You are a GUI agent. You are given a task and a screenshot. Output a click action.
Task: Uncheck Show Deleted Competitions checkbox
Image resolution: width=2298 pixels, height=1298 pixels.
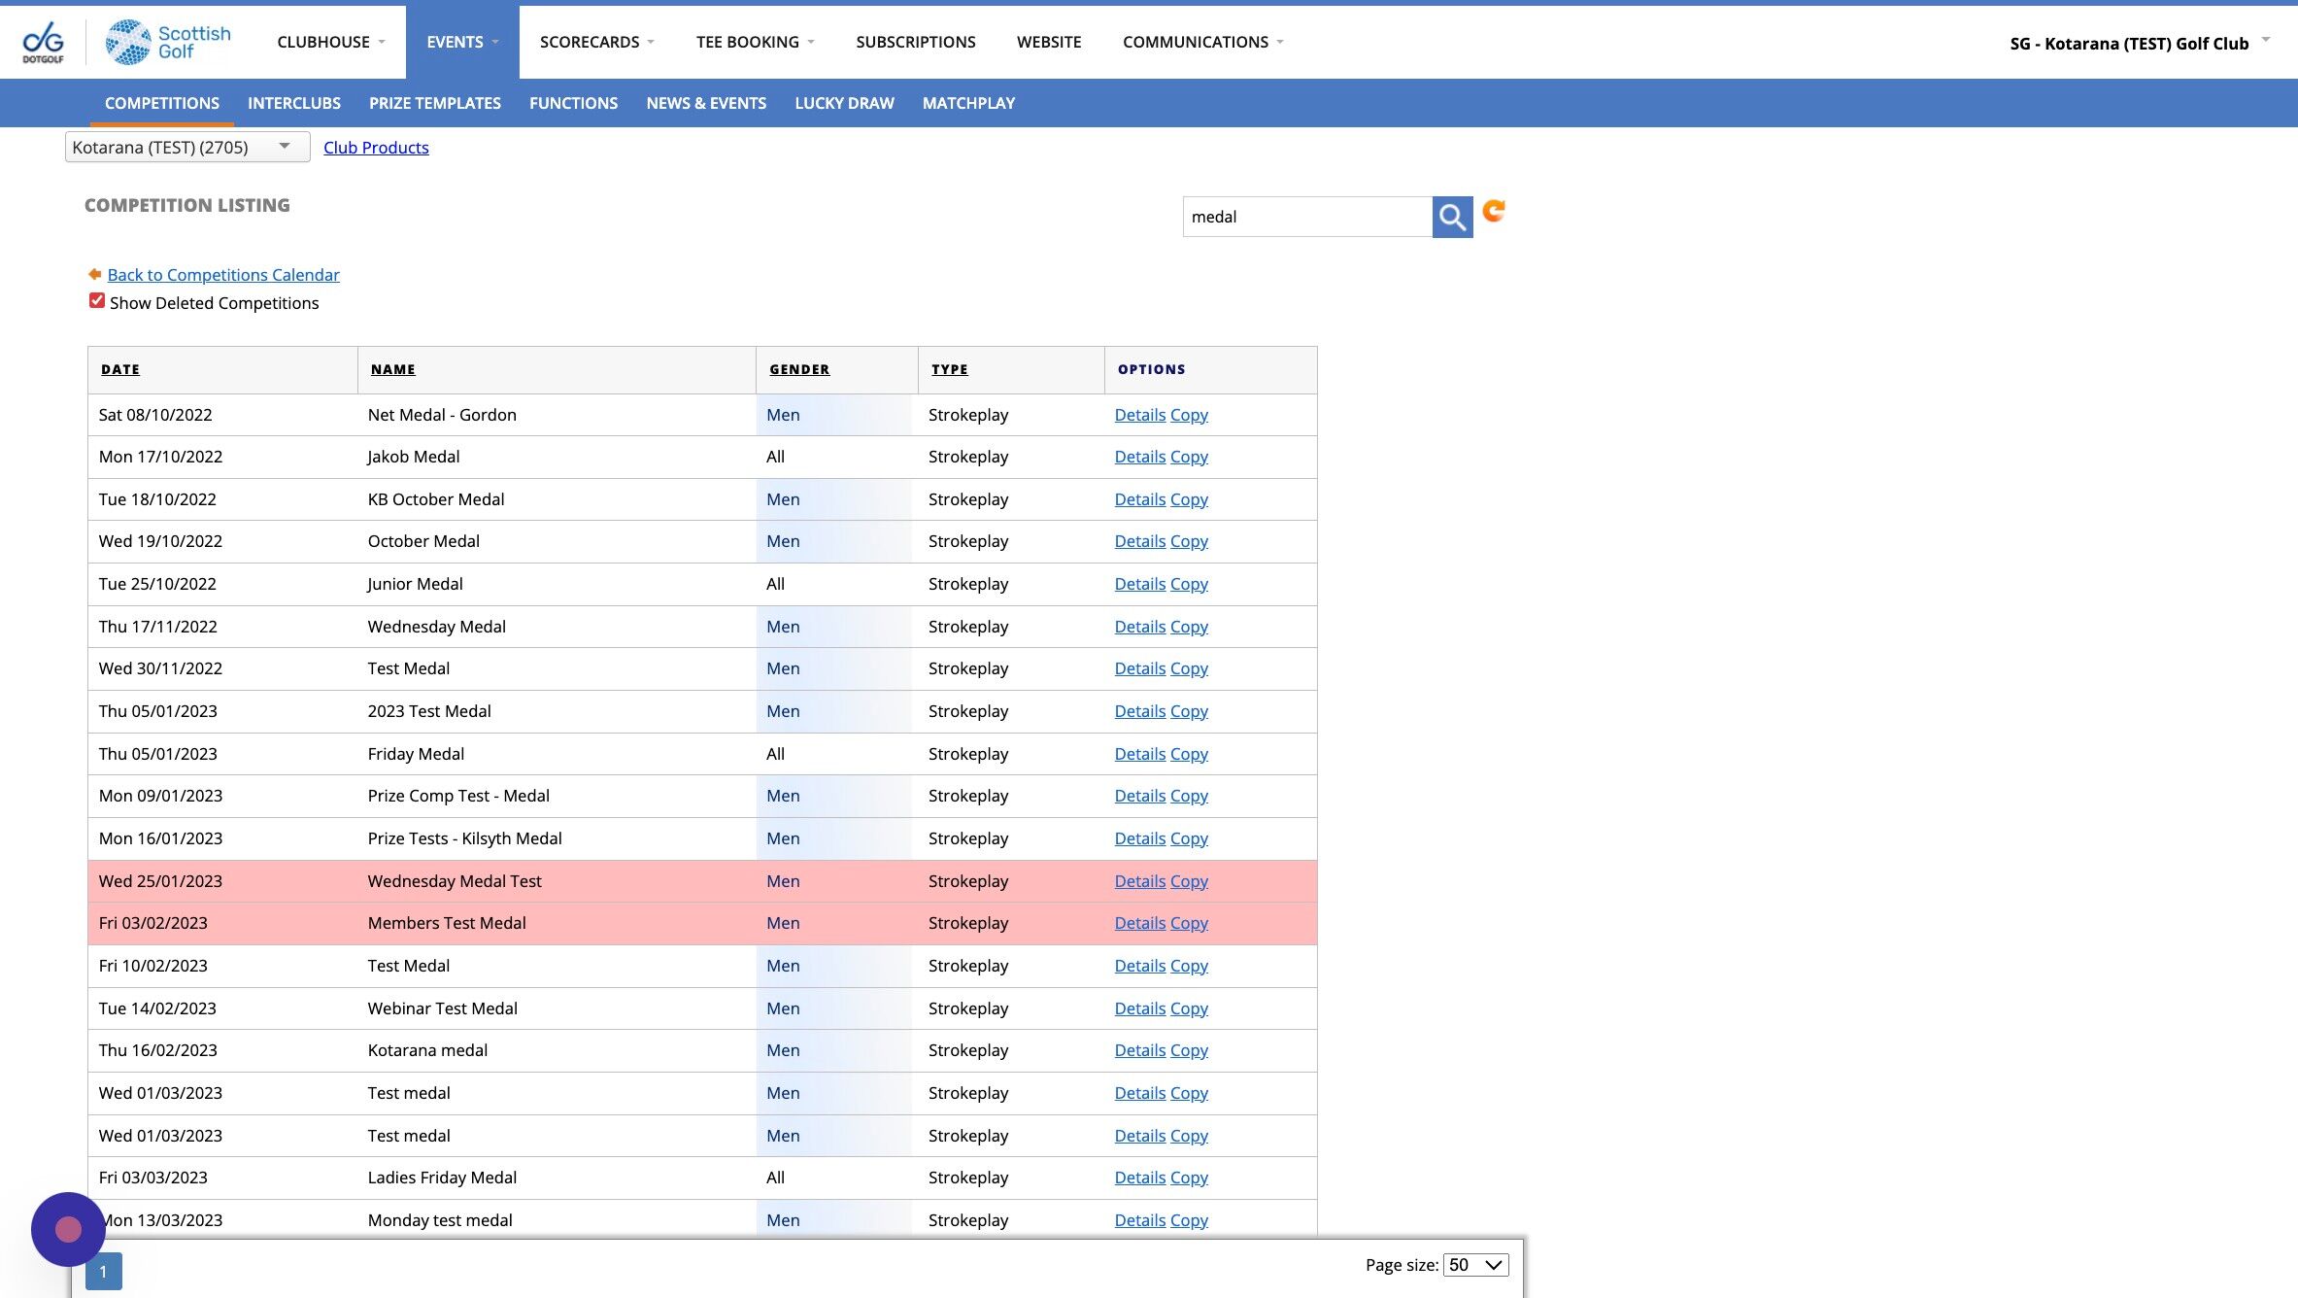[x=97, y=301]
